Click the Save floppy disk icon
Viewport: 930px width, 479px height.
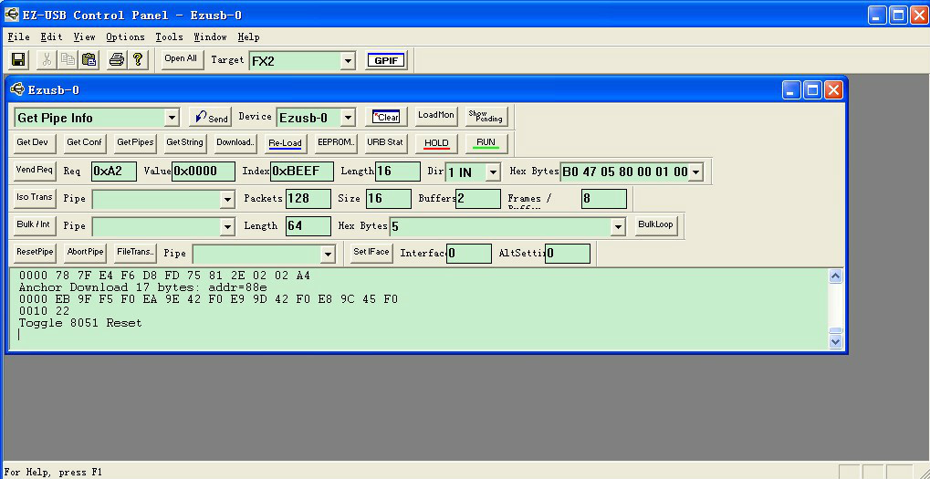click(x=18, y=59)
